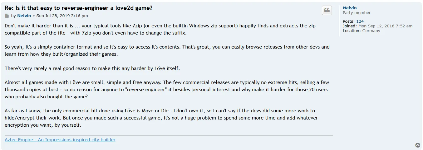Open the post title "Re: Is it that easy" link
The width and height of the screenshot is (423, 150).
click(x=78, y=8)
